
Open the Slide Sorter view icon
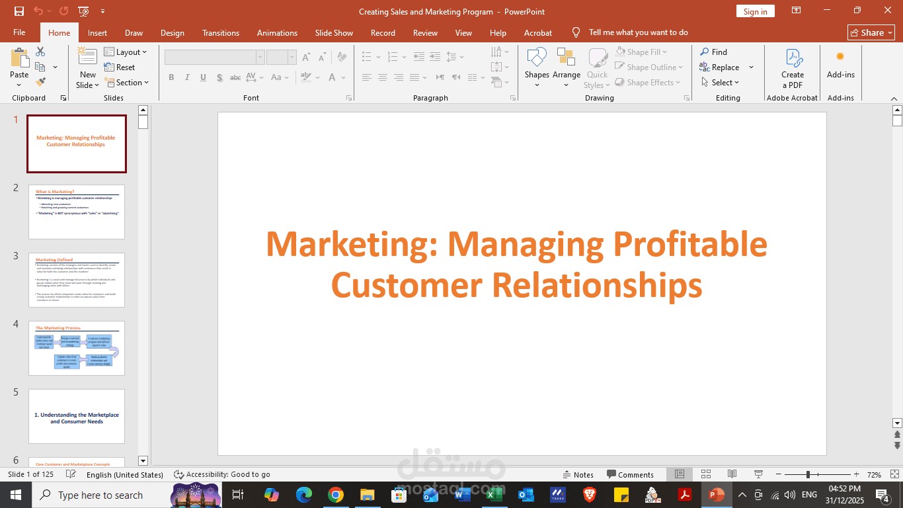705,474
